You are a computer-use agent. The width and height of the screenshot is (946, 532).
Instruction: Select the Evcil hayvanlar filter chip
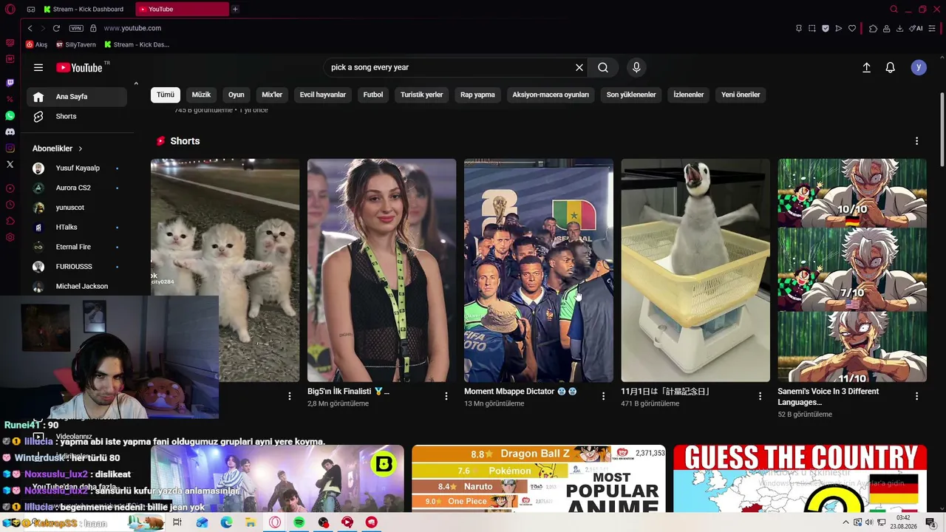click(x=323, y=95)
